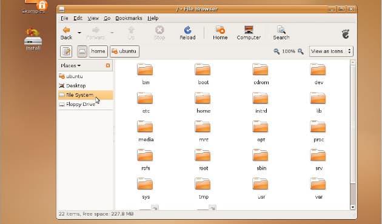Select the var folder icon
The width and height of the screenshot is (382, 224).
318,183
